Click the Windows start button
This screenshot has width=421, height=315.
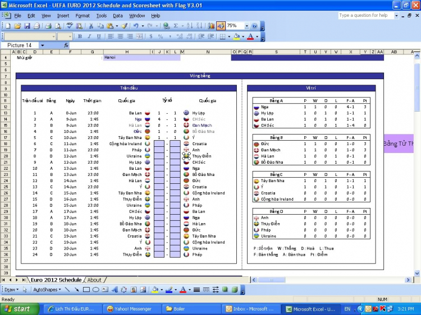pos(19,309)
